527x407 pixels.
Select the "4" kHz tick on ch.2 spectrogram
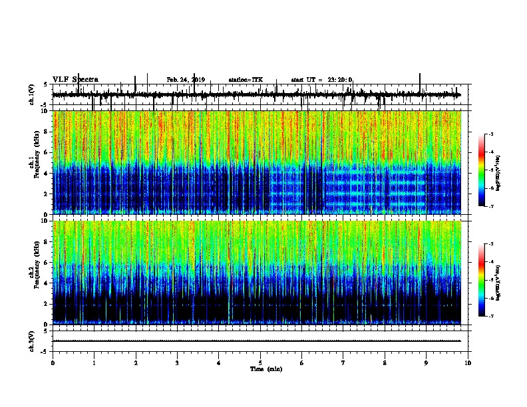(47, 283)
